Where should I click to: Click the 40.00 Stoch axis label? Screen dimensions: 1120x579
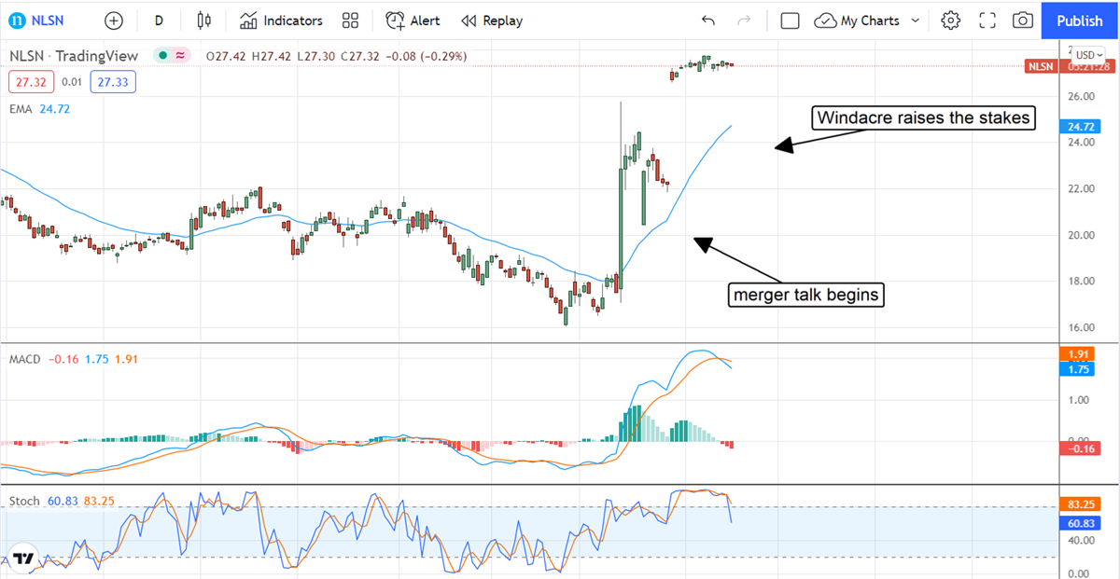pyautogui.click(x=1081, y=540)
